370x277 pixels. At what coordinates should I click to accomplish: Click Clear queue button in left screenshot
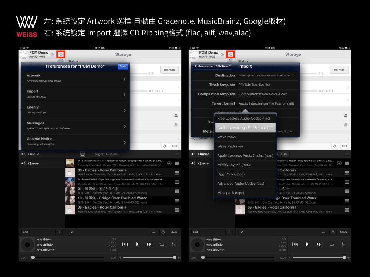(x=174, y=232)
